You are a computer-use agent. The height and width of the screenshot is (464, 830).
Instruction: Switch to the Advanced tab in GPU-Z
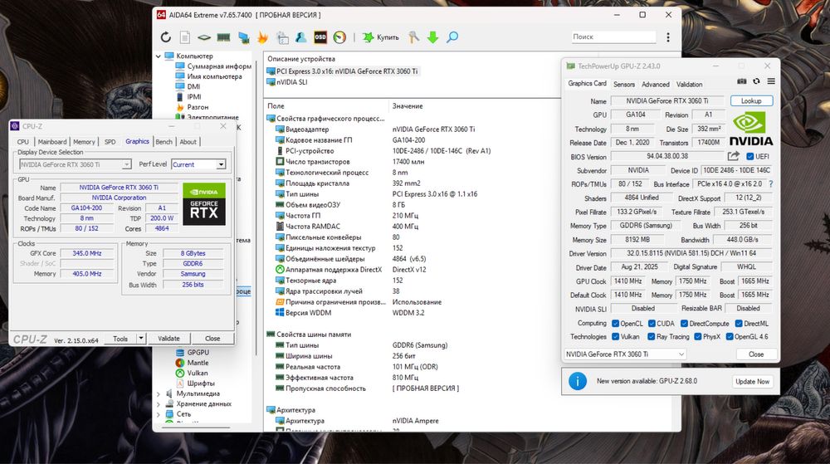656,84
